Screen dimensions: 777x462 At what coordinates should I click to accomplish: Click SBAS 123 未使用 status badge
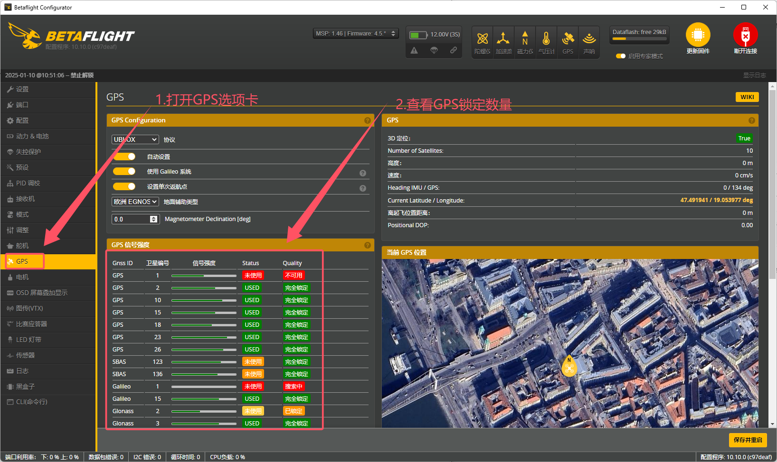253,362
